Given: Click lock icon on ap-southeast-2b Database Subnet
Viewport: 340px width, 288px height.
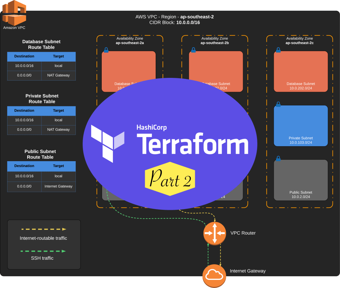Looking at the screenshot, I should click(x=194, y=50).
